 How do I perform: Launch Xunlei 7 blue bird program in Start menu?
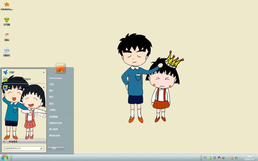(x=24, y=72)
